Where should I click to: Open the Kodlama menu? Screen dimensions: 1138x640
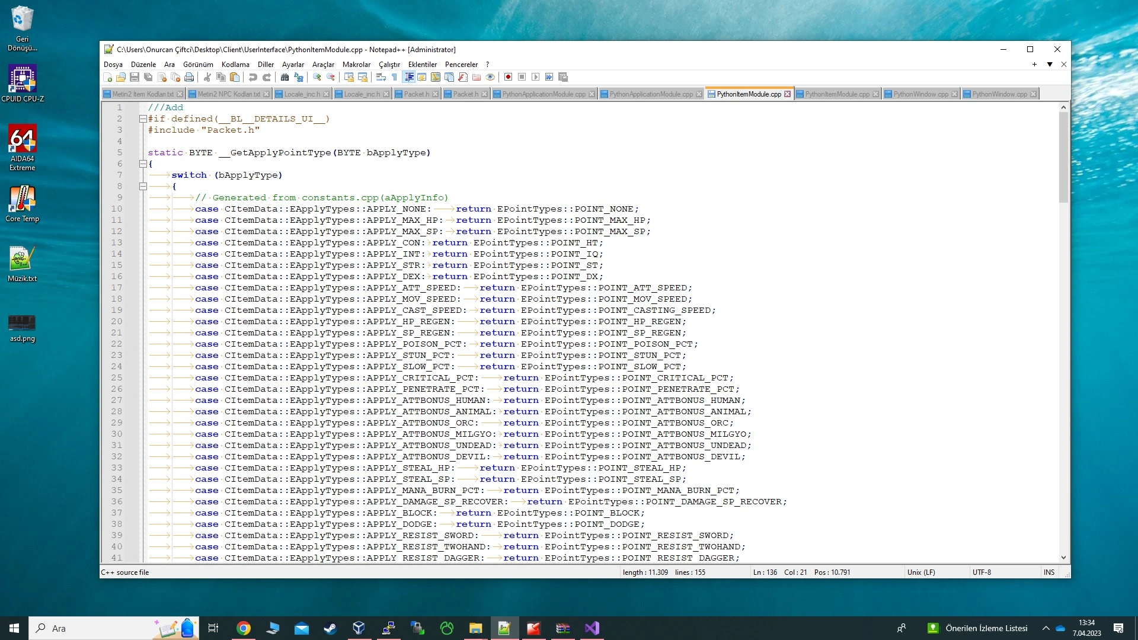[x=235, y=65]
